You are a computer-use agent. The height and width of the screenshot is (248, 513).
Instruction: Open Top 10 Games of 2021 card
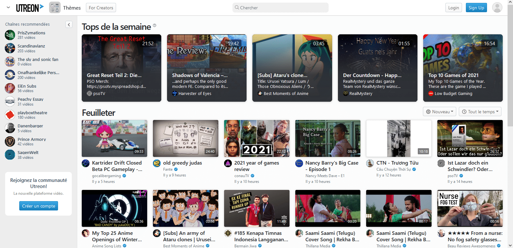[x=463, y=68]
